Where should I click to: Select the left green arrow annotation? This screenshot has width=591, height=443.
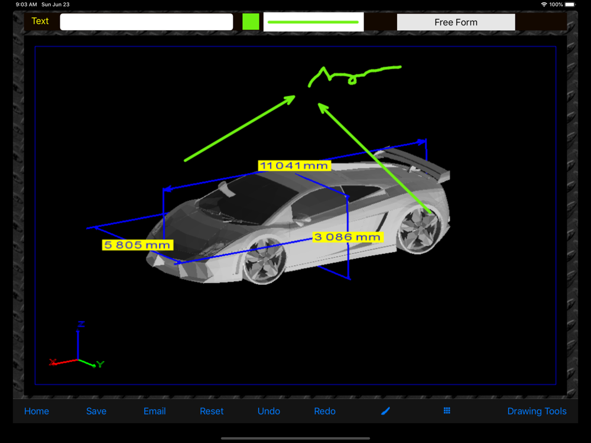(240, 128)
